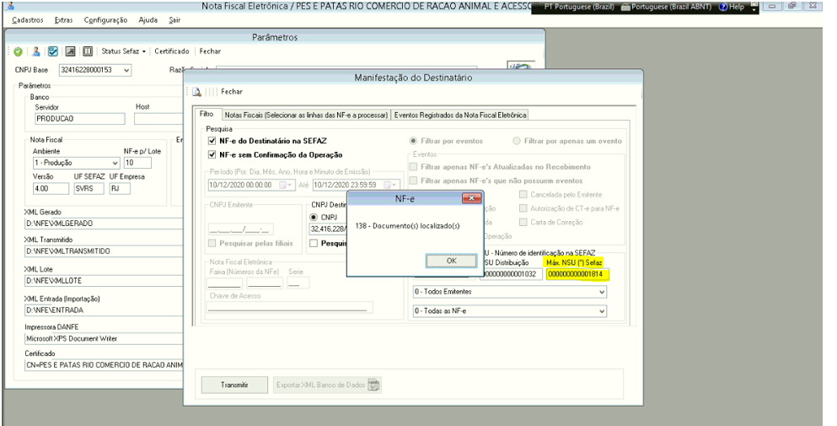Image resolution: width=837 pixels, height=426 pixels.
Task: Open the Cadastros menu
Action: pos(28,20)
